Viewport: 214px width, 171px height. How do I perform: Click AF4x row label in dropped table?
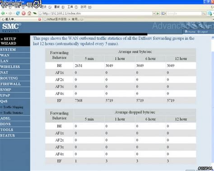pos(60,154)
